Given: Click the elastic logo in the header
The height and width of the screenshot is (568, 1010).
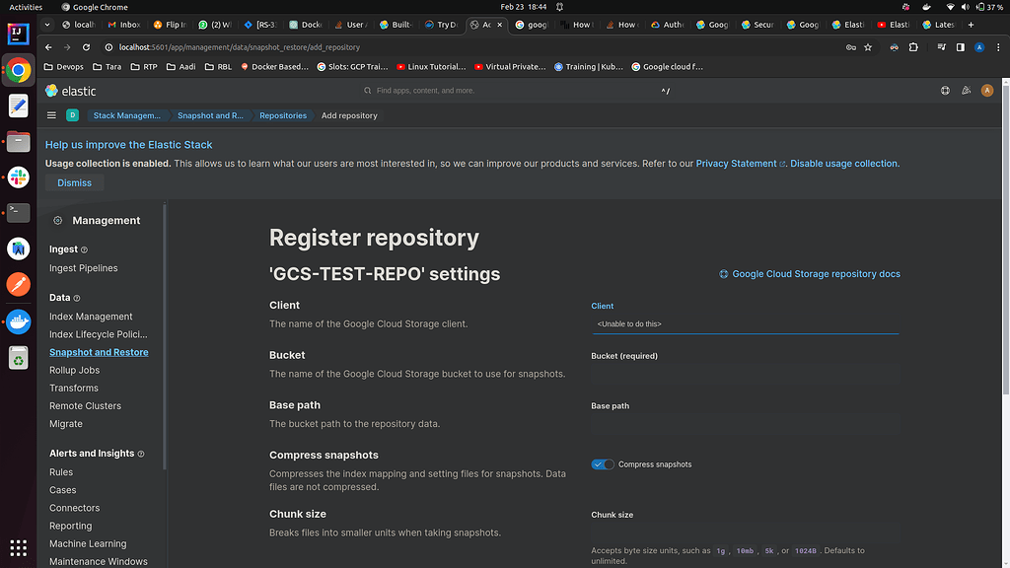Looking at the screenshot, I should tap(69, 90).
